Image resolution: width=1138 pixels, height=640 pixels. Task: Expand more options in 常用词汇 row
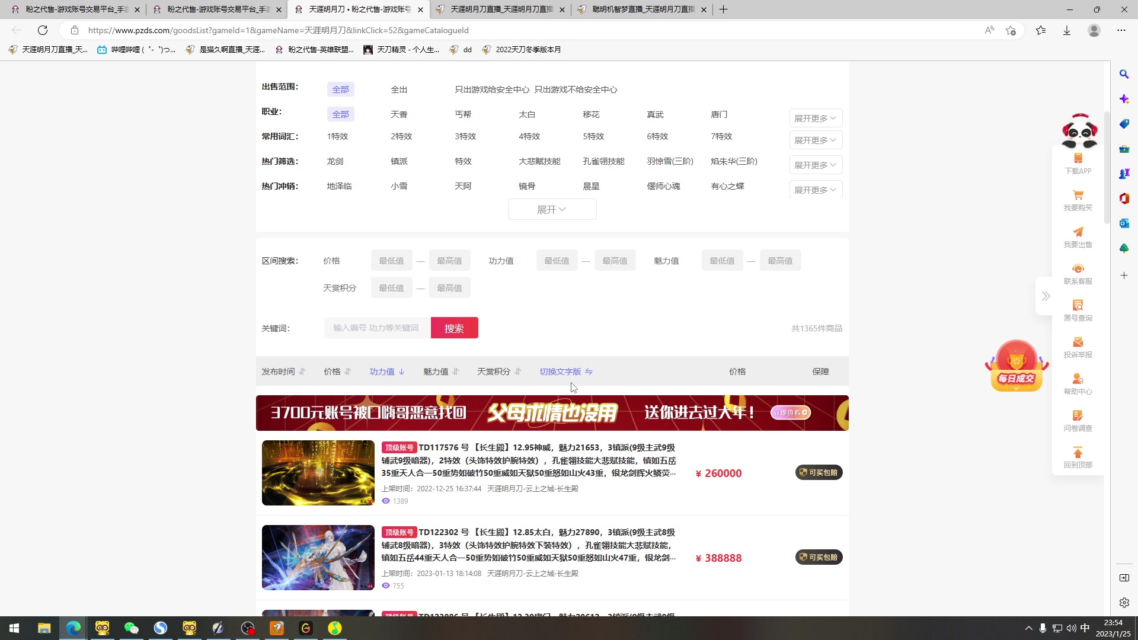point(816,140)
